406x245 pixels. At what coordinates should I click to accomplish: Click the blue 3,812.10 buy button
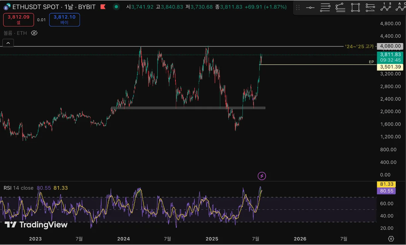64,20
